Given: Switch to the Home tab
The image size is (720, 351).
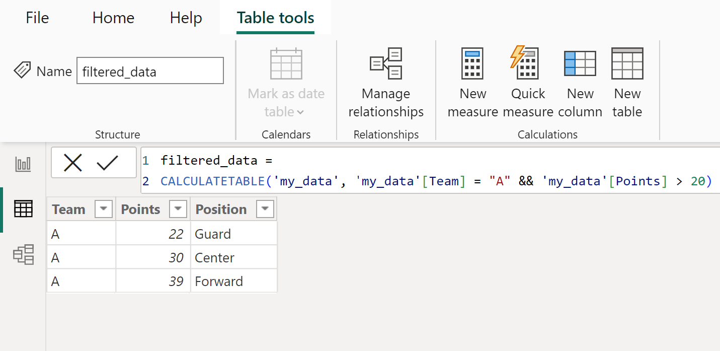Looking at the screenshot, I should pos(113,18).
